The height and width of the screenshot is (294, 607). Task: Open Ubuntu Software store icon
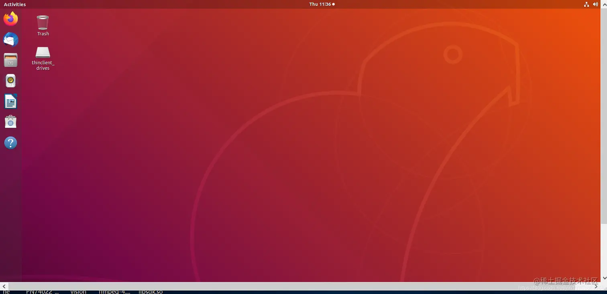(x=11, y=122)
